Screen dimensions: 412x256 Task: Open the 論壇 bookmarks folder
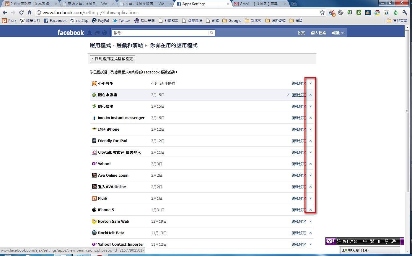click(x=296, y=21)
